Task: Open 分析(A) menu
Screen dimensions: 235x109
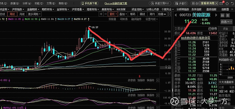Action: click(x=27, y=3)
